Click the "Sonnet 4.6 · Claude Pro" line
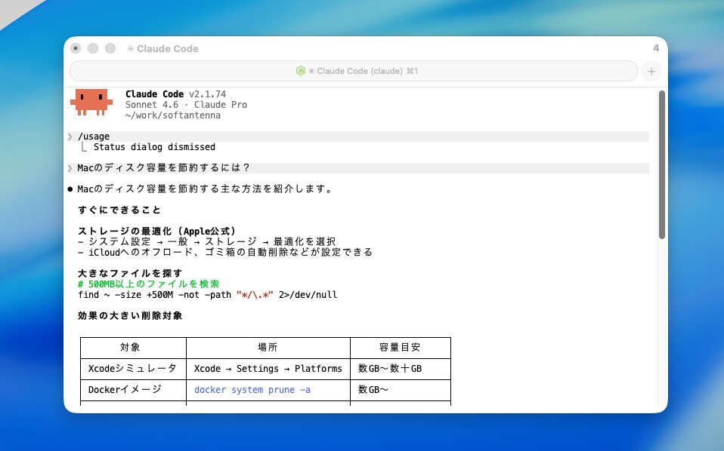Screen dimensions: 724x451 [186, 105]
